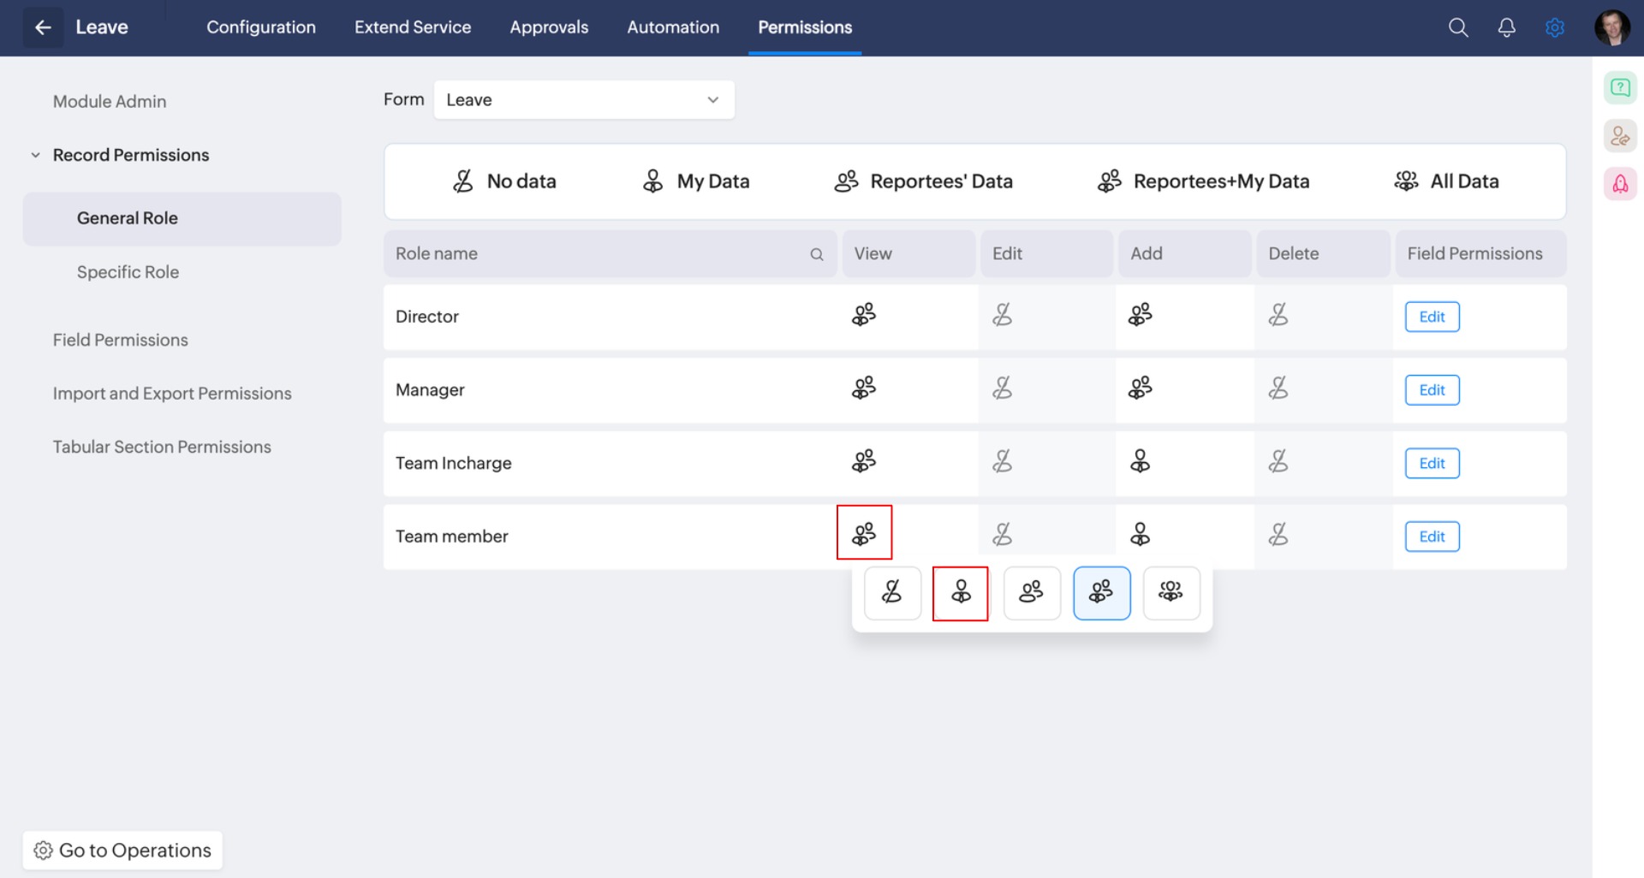Open the Leave form dropdown
This screenshot has height=878, width=1644.
(583, 100)
